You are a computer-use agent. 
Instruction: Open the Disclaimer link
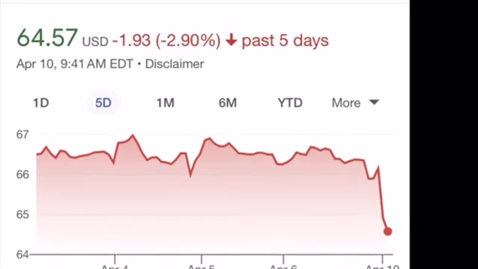pyautogui.click(x=174, y=64)
